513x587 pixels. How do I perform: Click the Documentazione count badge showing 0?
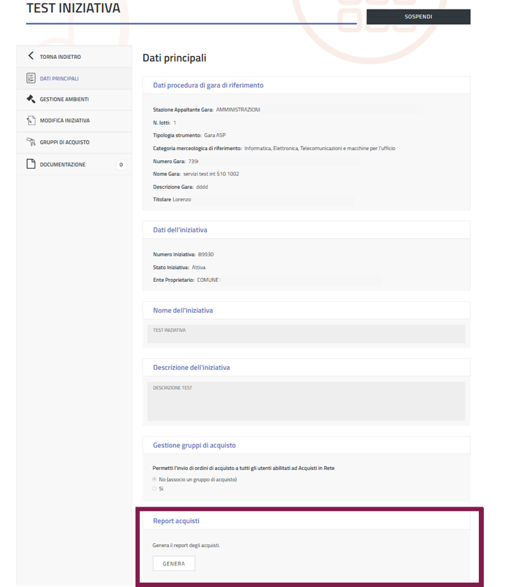[121, 165]
